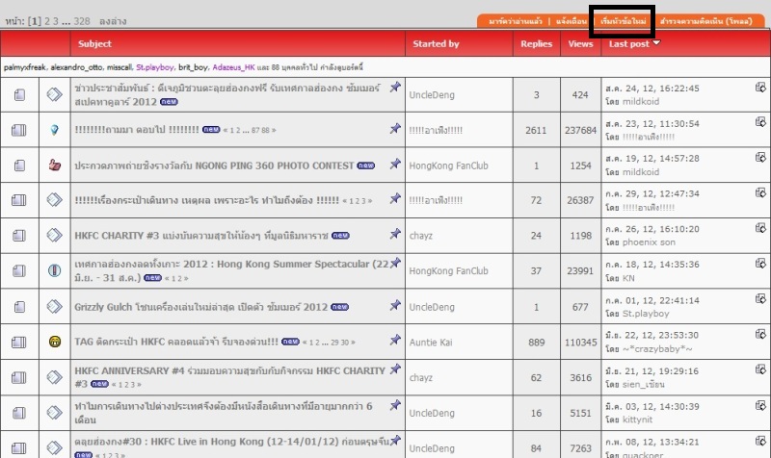View Auntie Kai's profile

click(x=431, y=343)
